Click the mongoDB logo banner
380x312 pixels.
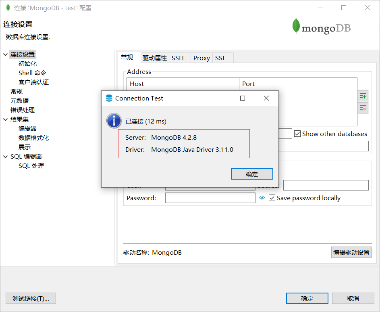point(321,26)
